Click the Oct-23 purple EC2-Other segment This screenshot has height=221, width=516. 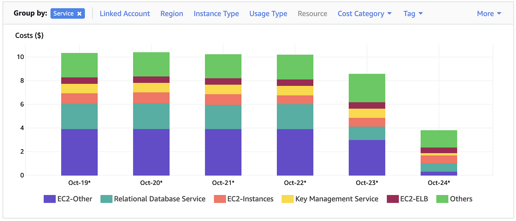367,158
